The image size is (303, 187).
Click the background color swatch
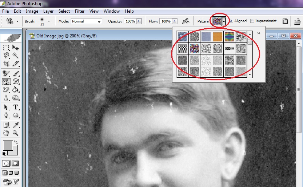[15, 152]
